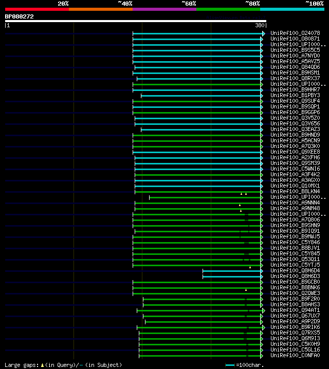Click the UniRef100_C5YTJ5 hit name
Viewport: 329px width, 369px height.
[295, 265]
